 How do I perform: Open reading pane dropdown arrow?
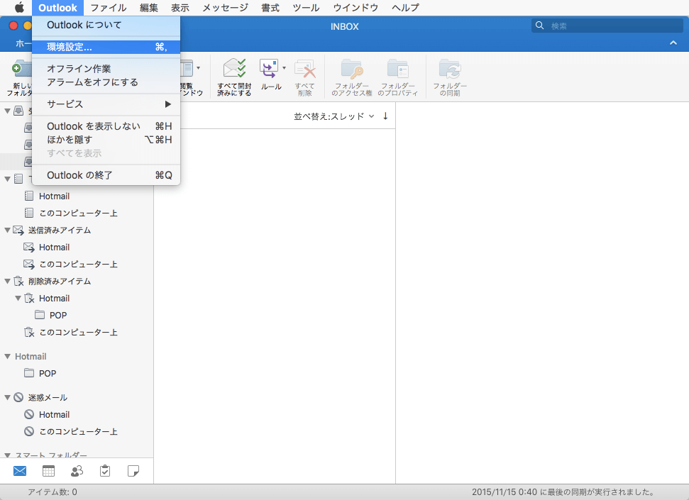coord(199,68)
